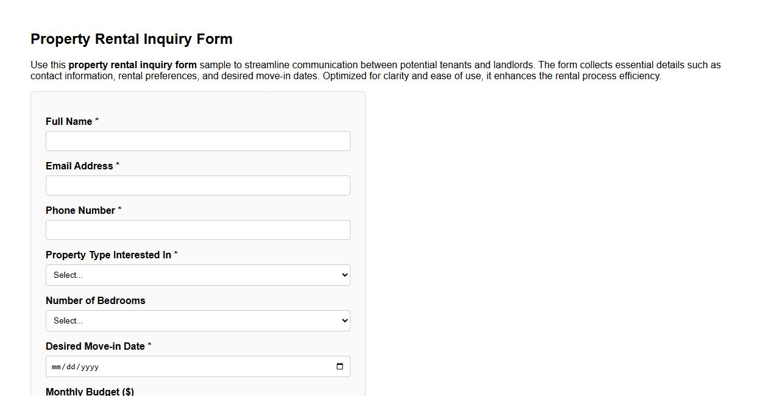Viewport: 779px width, 396px height.
Task: Select the Email Address text box
Action: [x=198, y=185]
